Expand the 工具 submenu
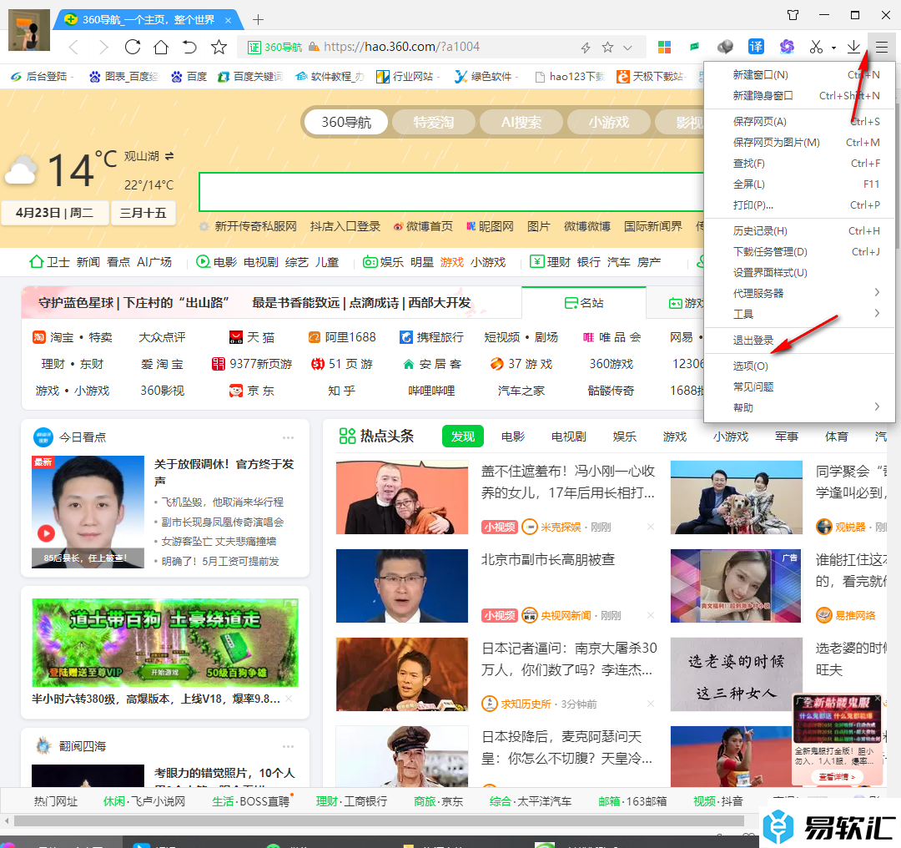 click(x=799, y=314)
